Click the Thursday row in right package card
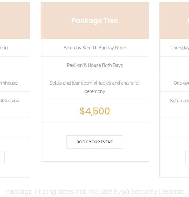189x197 pixels. 174,48
